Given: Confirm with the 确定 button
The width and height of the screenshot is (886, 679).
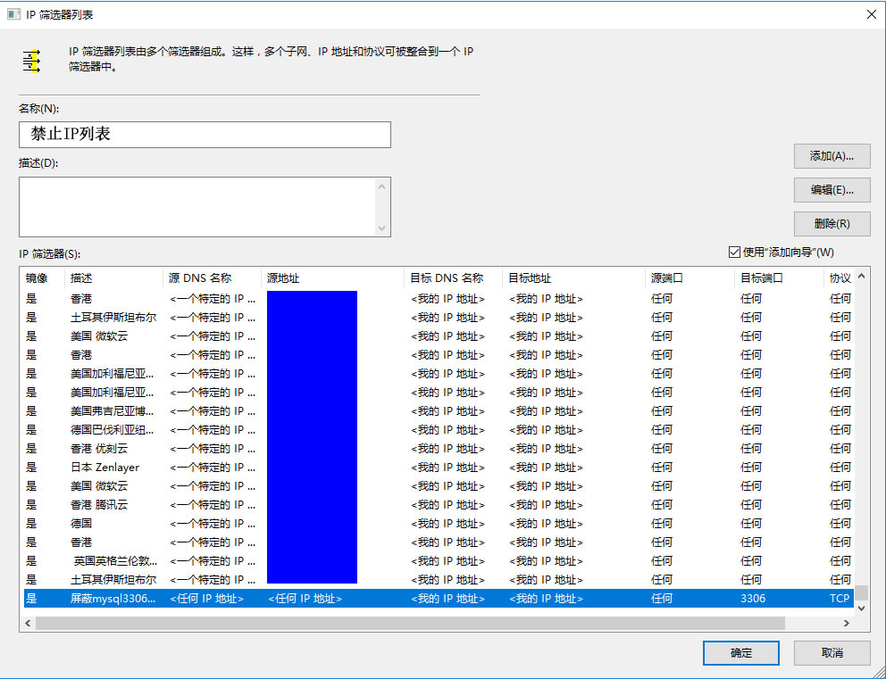Looking at the screenshot, I should coord(740,653).
